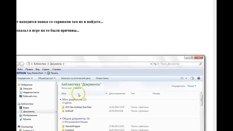
Task: Click the forward navigation arrow button
Action: point(22,64)
